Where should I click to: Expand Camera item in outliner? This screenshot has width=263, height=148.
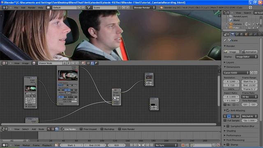click(226, 24)
